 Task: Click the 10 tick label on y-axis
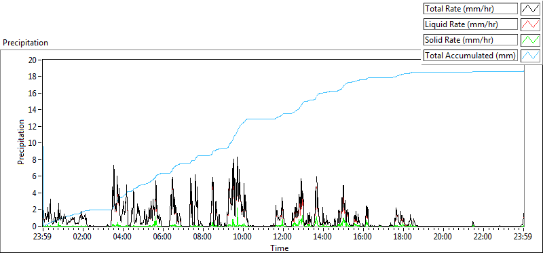[x=32, y=143]
